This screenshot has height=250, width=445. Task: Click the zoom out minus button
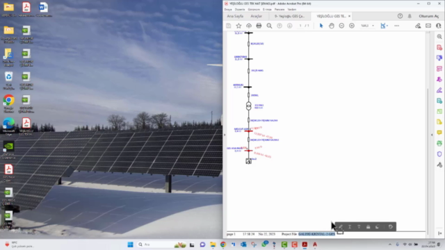[341, 26]
